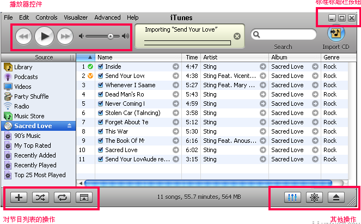Click artist arrow on Forget About row
Screen dimensions: 361x224
point(262,122)
